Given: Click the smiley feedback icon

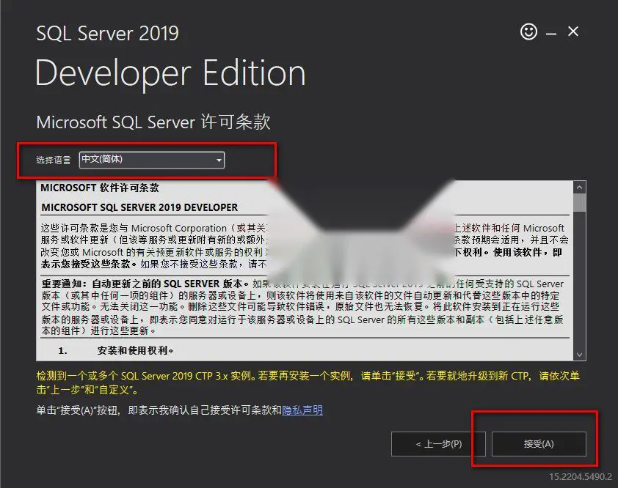Looking at the screenshot, I should 528,32.
